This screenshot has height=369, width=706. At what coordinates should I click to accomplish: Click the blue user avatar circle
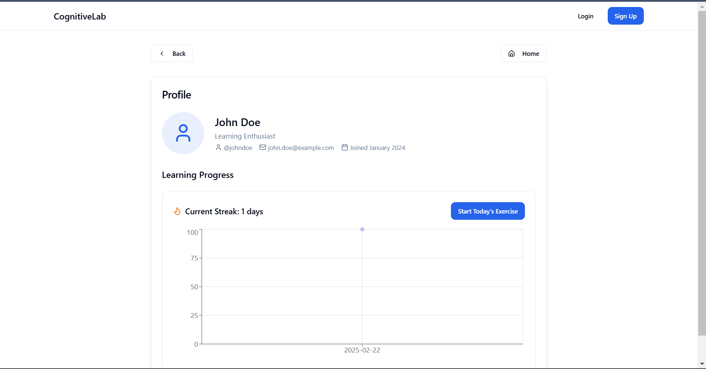click(183, 133)
